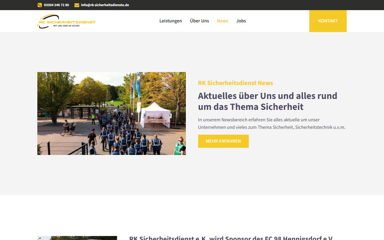This screenshot has width=384, height=240.
Task: Open the Jobs page
Action: (x=241, y=21)
